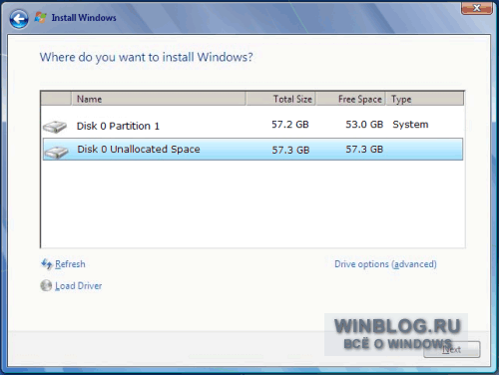Click the 57.3 GB total size cell
499x375 pixels.
click(x=290, y=150)
